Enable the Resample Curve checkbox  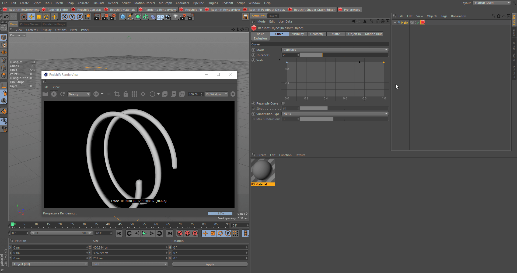pos(283,103)
